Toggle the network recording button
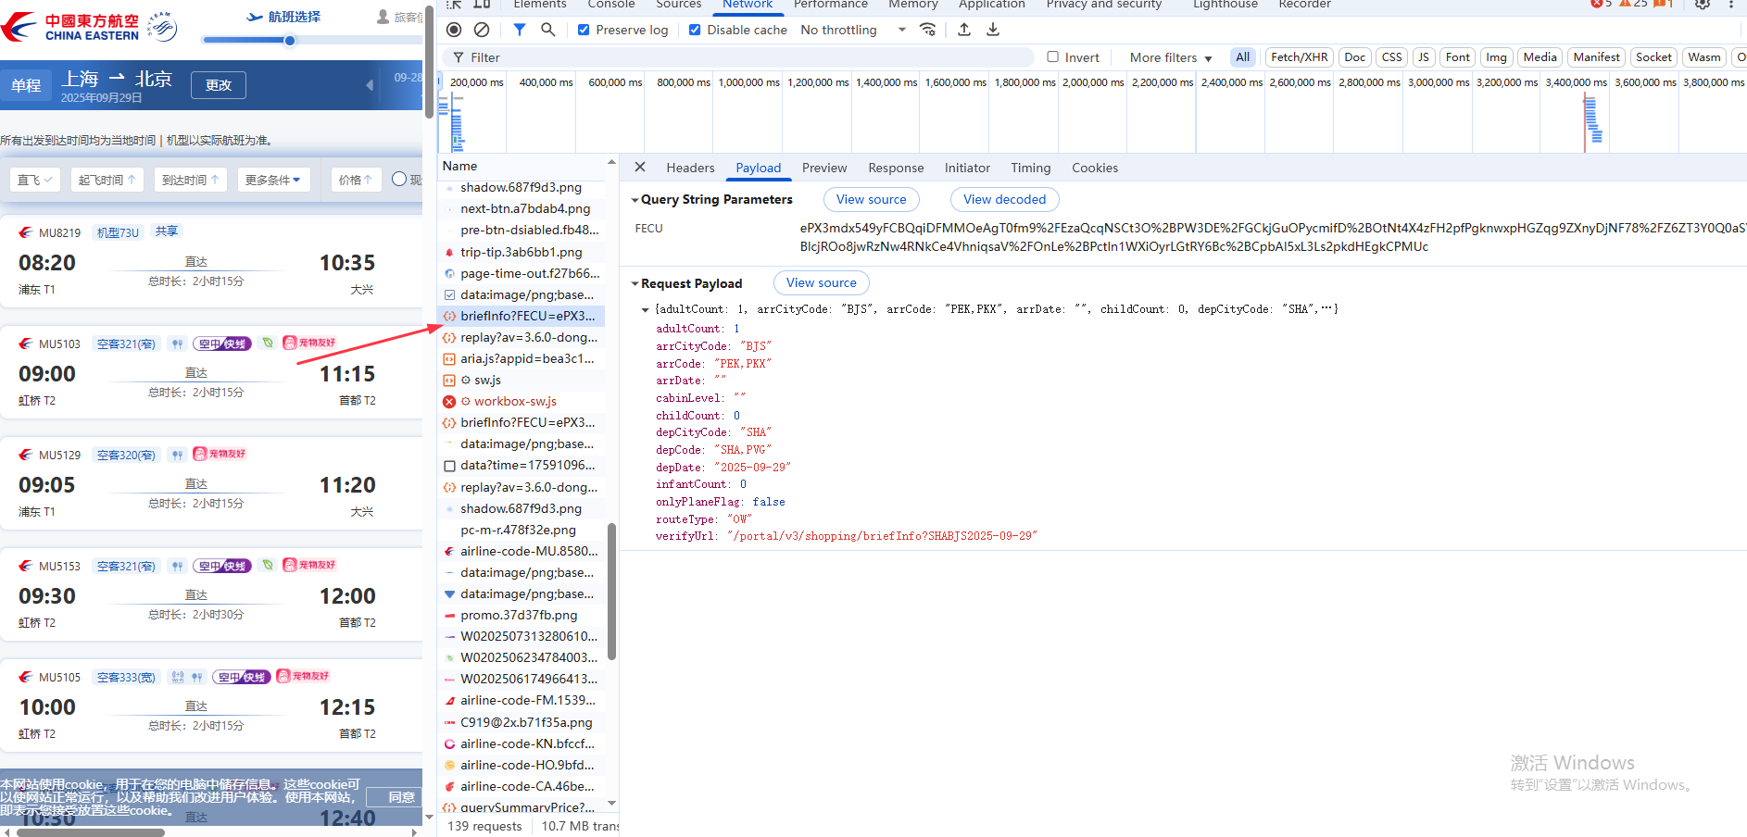This screenshot has height=837, width=1747. pyautogui.click(x=454, y=30)
